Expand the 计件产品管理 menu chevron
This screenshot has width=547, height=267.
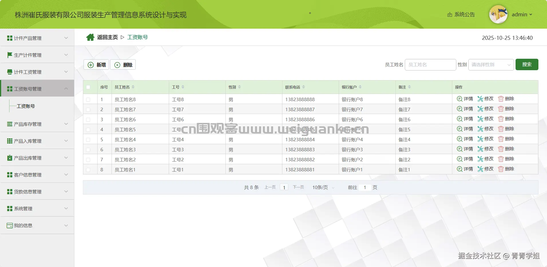coord(66,38)
